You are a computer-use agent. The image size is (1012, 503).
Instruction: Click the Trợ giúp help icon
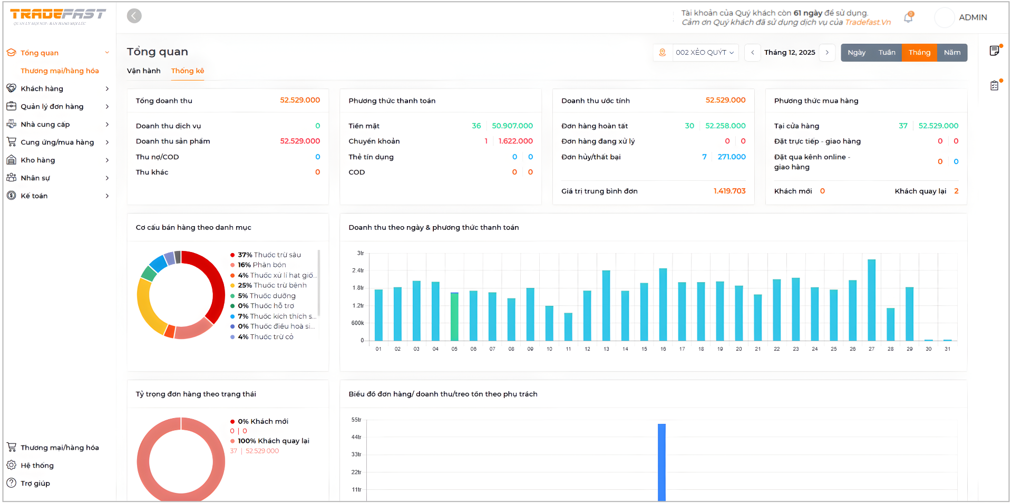11,483
